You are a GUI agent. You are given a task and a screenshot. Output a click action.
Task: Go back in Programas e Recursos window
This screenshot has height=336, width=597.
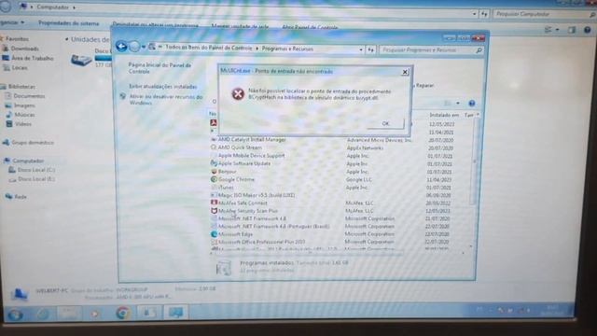[x=121, y=47]
